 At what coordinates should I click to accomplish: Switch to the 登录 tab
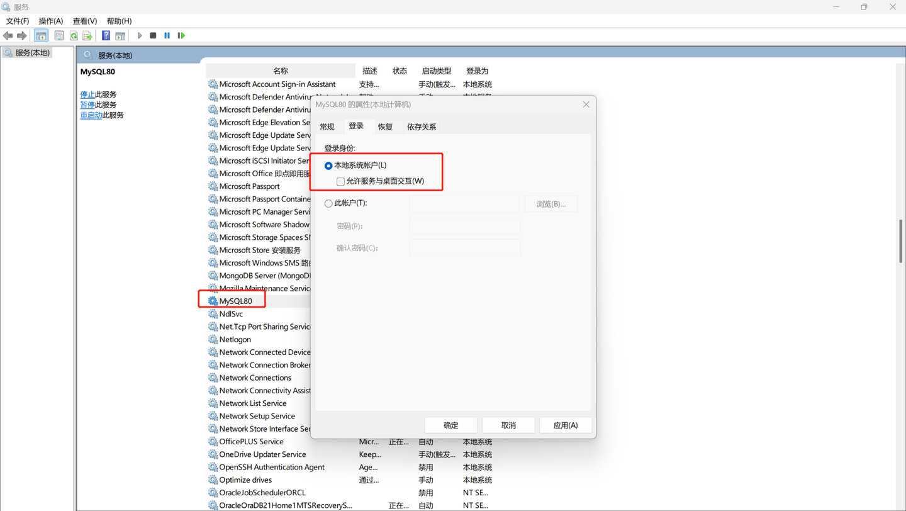pyautogui.click(x=356, y=126)
